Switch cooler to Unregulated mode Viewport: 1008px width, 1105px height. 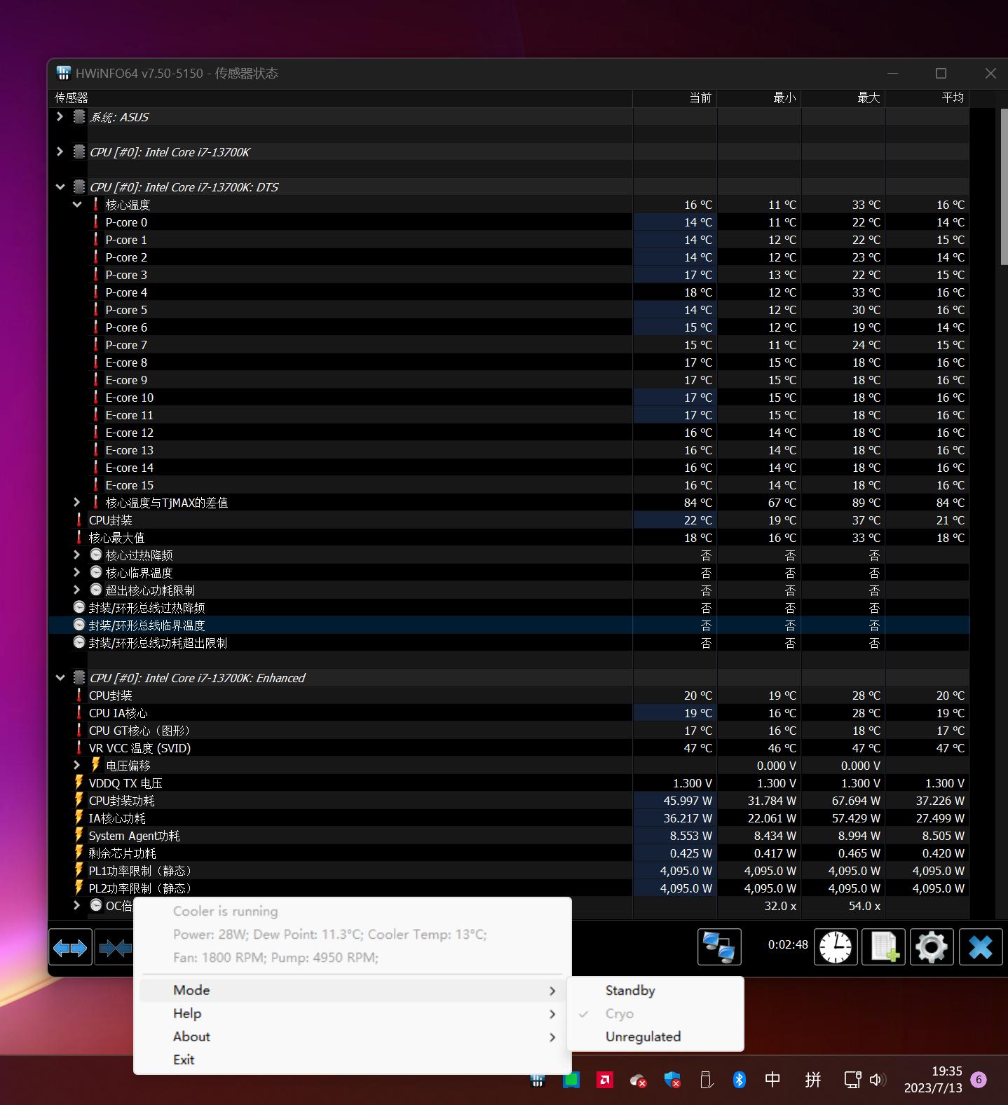point(643,1037)
